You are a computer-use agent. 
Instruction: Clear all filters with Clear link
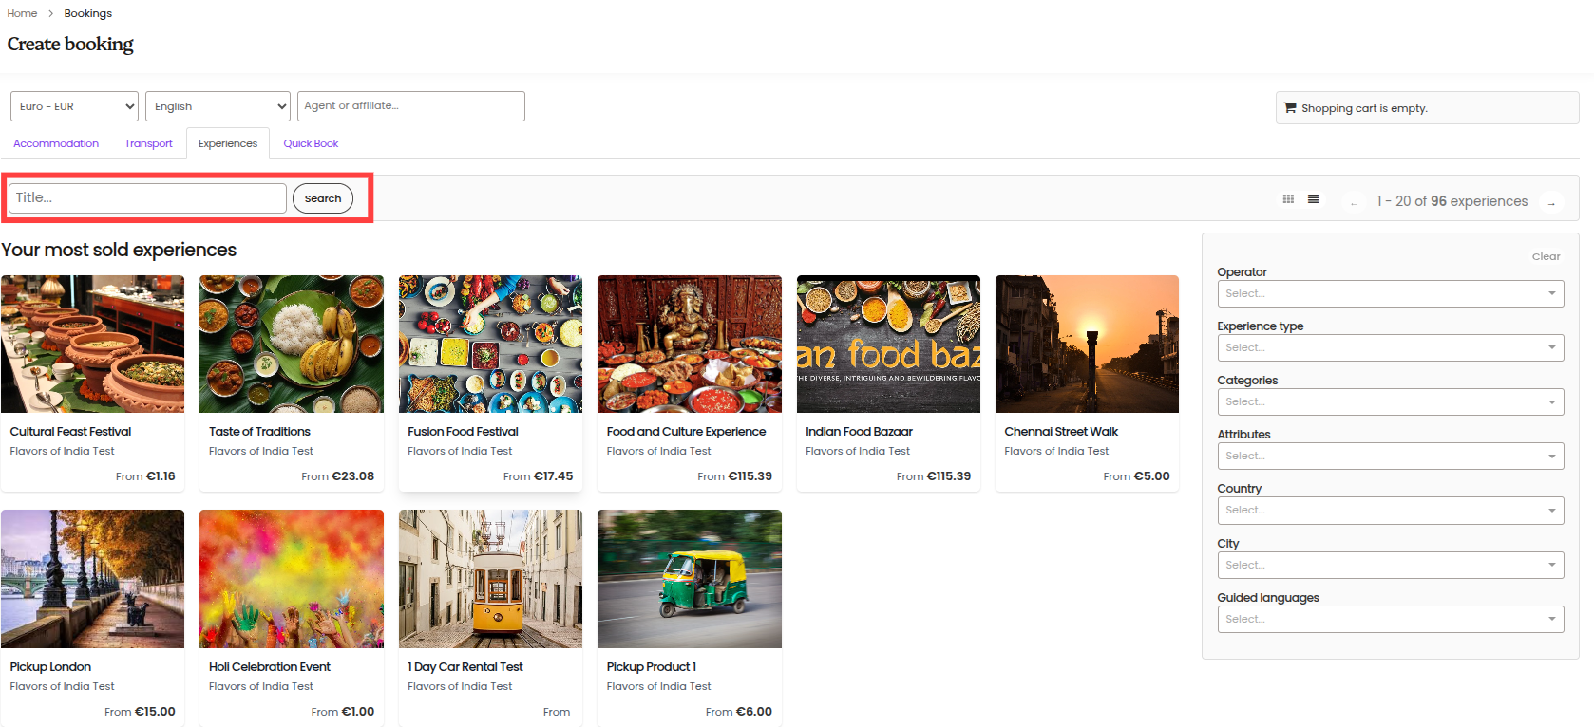click(x=1546, y=256)
